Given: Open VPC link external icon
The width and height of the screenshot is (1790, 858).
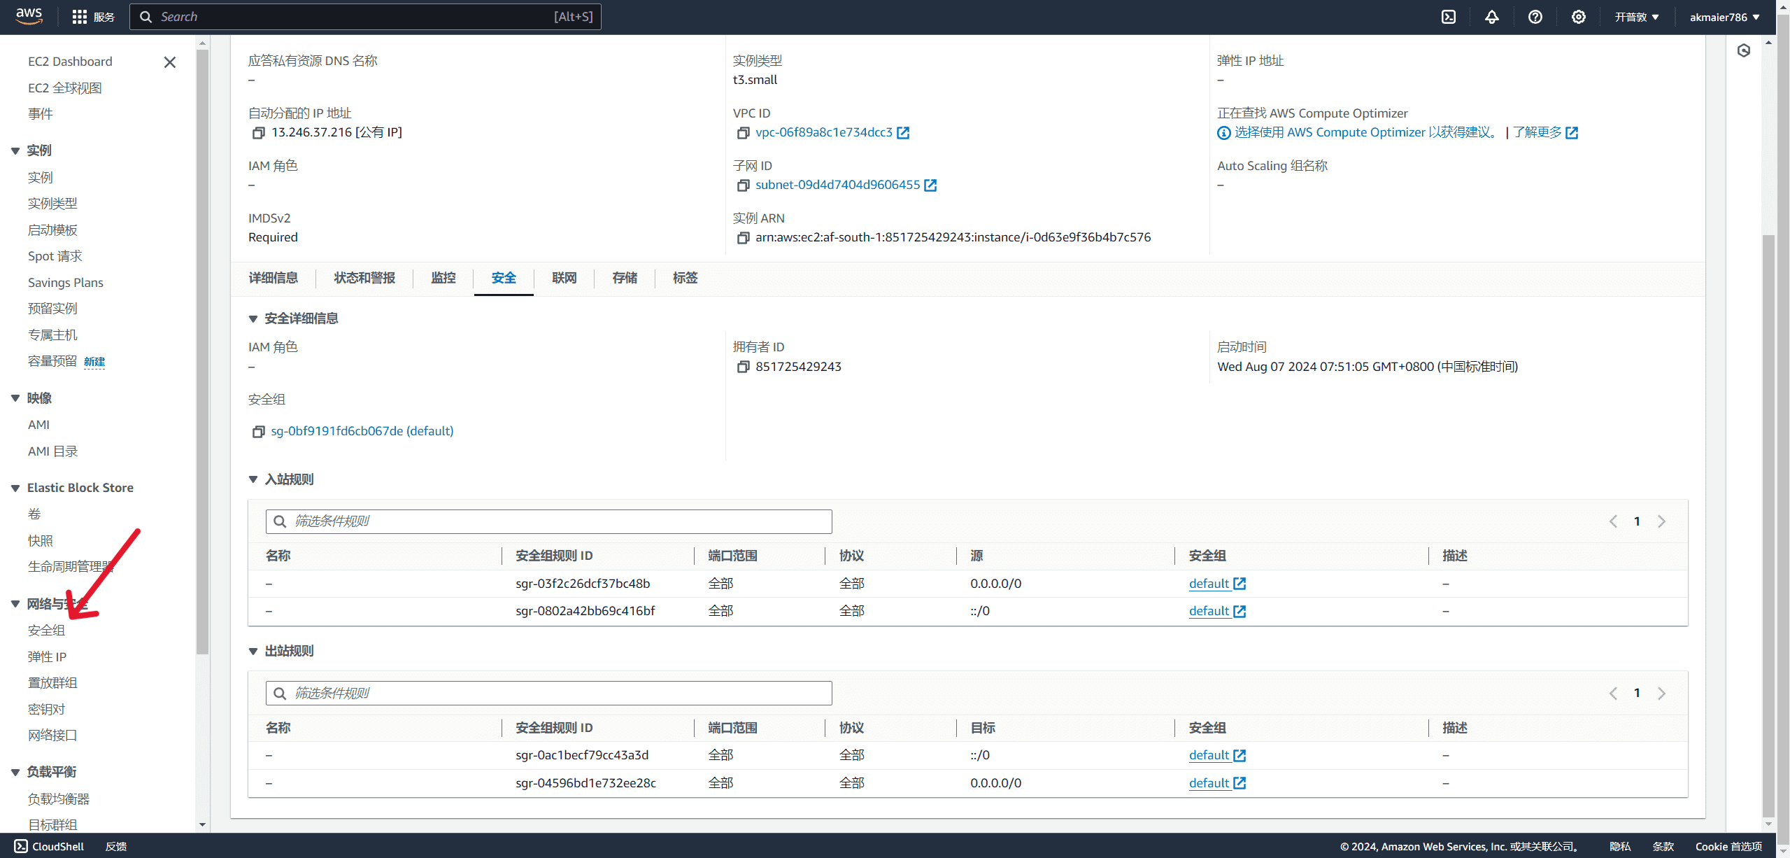Looking at the screenshot, I should click(903, 133).
